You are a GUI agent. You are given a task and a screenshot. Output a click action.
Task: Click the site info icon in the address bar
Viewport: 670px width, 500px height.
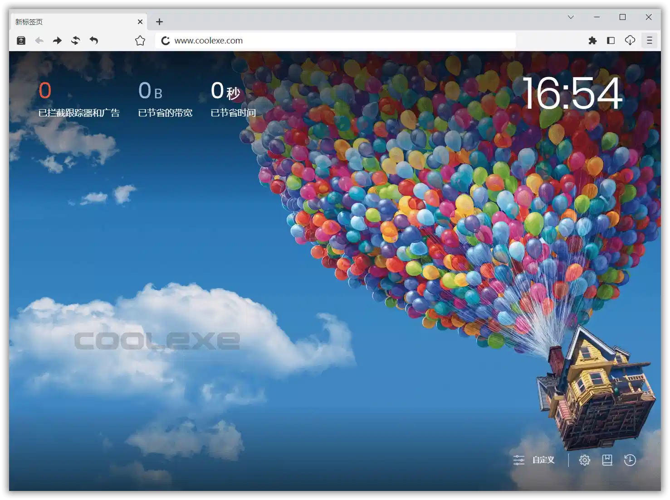tap(165, 40)
